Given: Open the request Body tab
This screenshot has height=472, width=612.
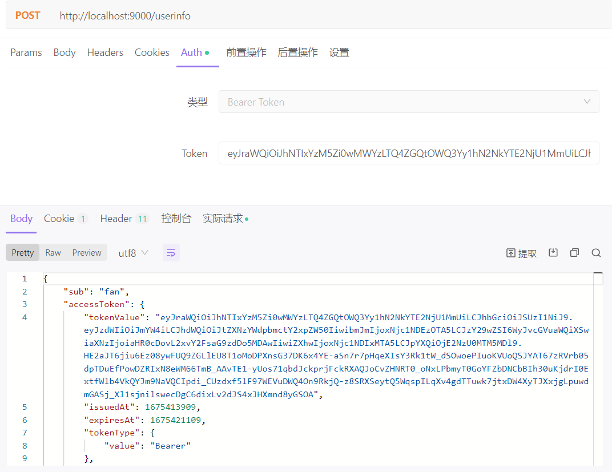Looking at the screenshot, I should (65, 53).
